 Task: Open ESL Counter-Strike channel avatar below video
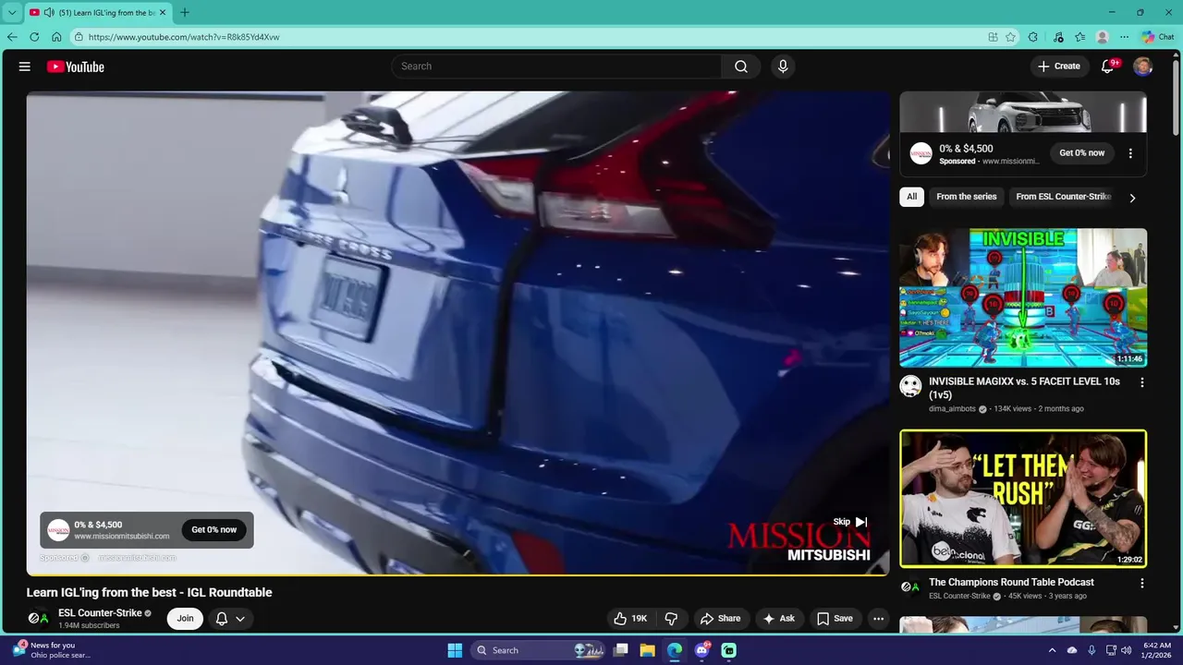(x=38, y=619)
